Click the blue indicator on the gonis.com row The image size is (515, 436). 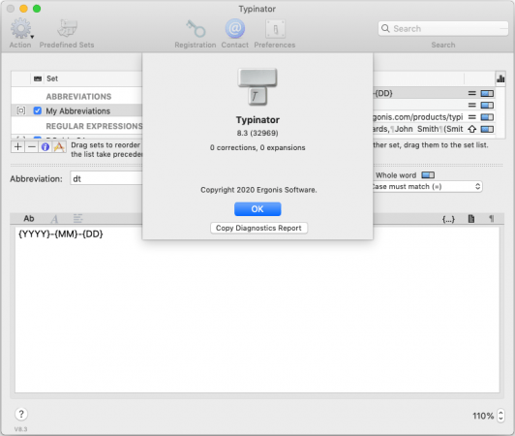tap(487, 117)
